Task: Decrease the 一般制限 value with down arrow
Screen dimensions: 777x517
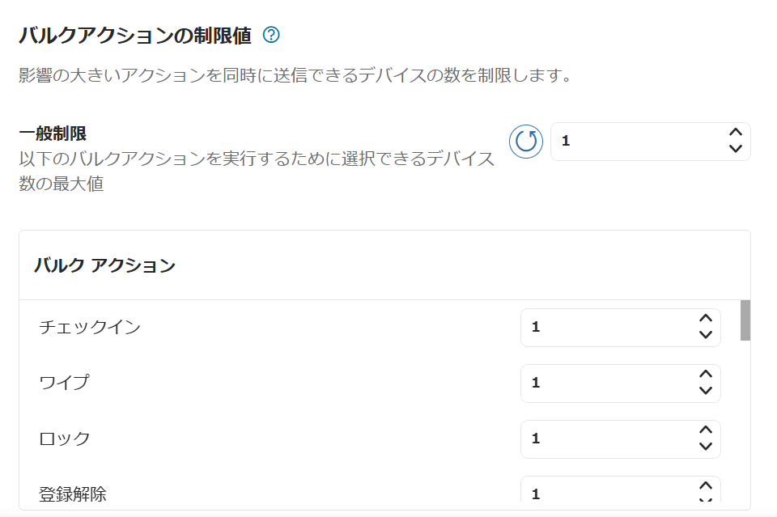Action: tap(736, 148)
